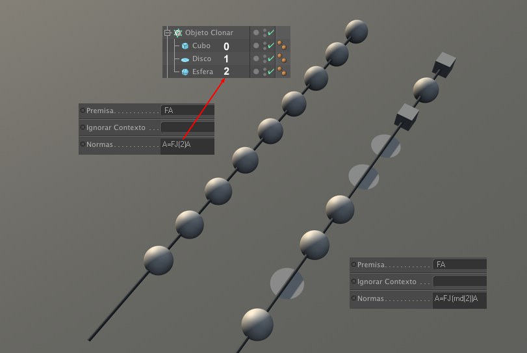Viewport: 527px width, 353px height.
Task: Click the Normas field with A=FJ(2)A
Action: [187, 144]
